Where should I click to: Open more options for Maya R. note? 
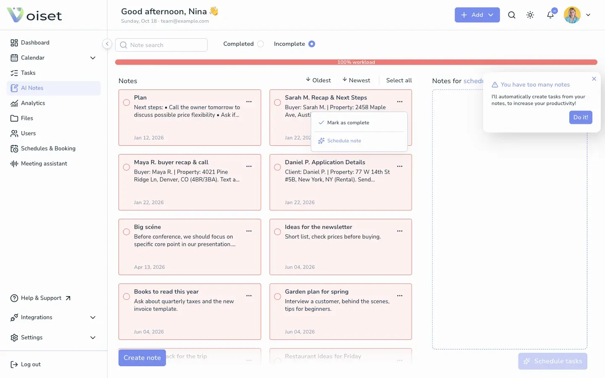point(249,166)
